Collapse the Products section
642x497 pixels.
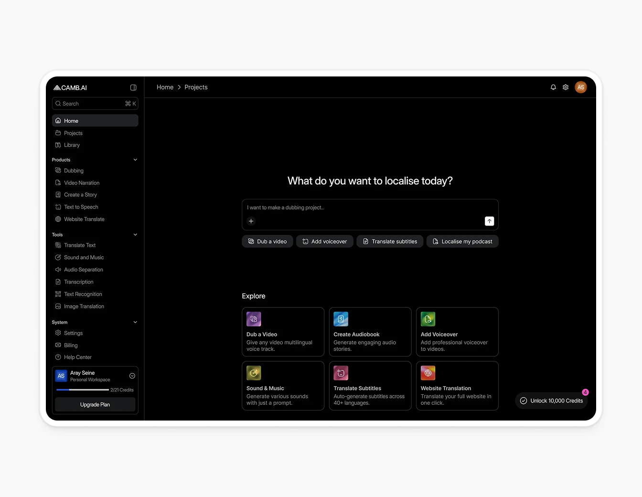tap(135, 160)
